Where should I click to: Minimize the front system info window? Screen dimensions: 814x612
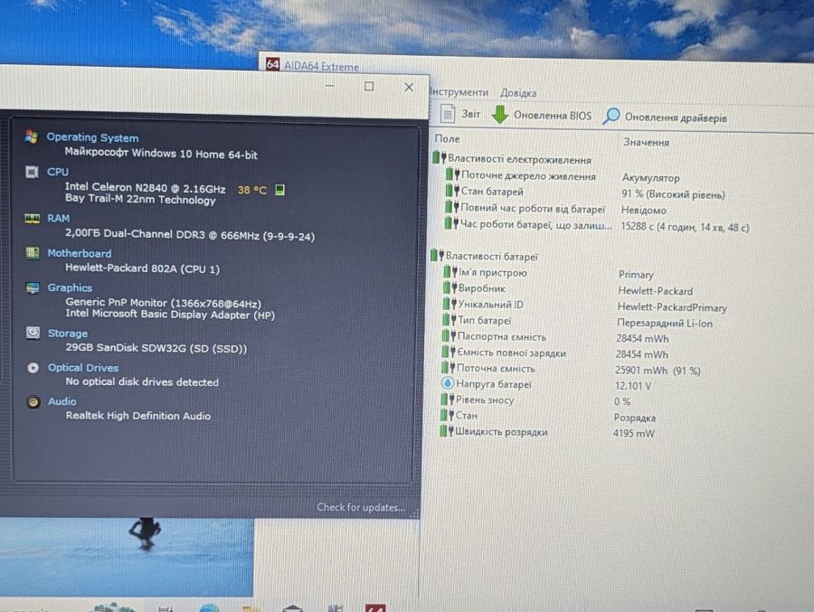point(329,86)
